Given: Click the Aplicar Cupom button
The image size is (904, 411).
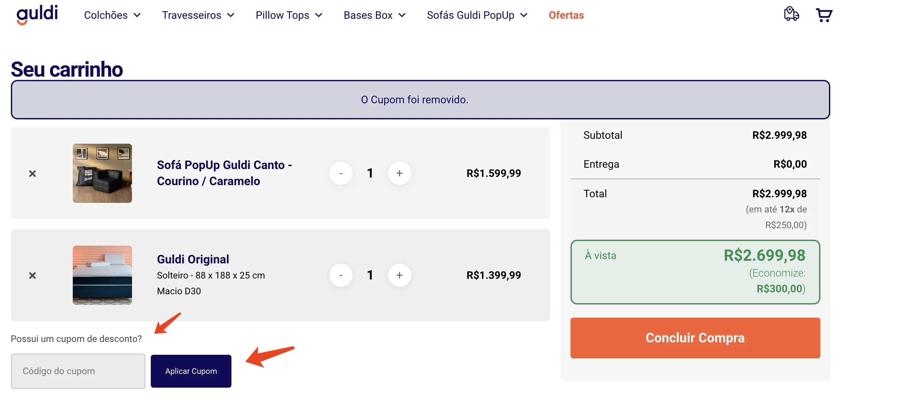Looking at the screenshot, I should point(191,371).
